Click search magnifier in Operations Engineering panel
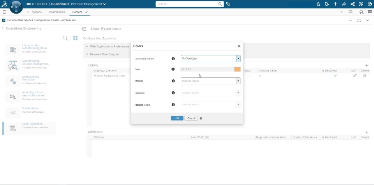Screen dimensions: 374x185 coord(65,38)
